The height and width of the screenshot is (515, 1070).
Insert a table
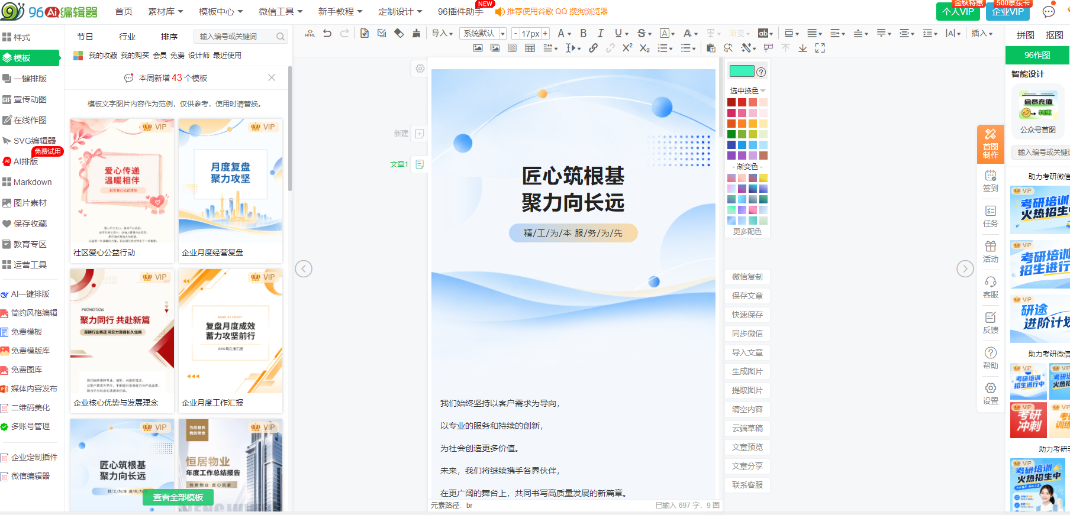pos(530,48)
